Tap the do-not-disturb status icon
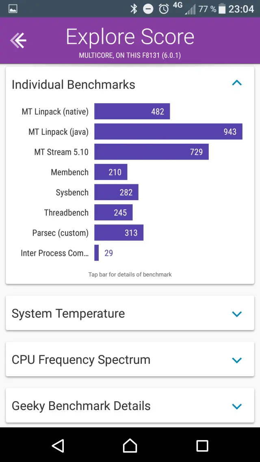This screenshot has height=462, width=260. [x=148, y=9]
